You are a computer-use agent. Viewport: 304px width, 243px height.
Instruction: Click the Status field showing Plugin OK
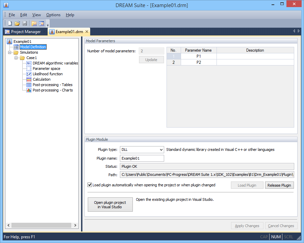(207, 166)
